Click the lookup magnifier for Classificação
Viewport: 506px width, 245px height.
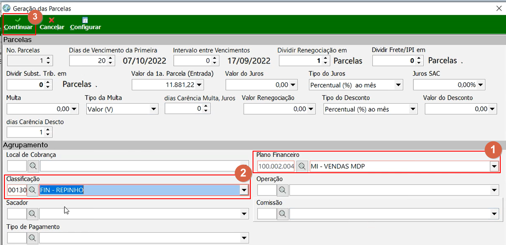pyautogui.click(x=32, y=190)
